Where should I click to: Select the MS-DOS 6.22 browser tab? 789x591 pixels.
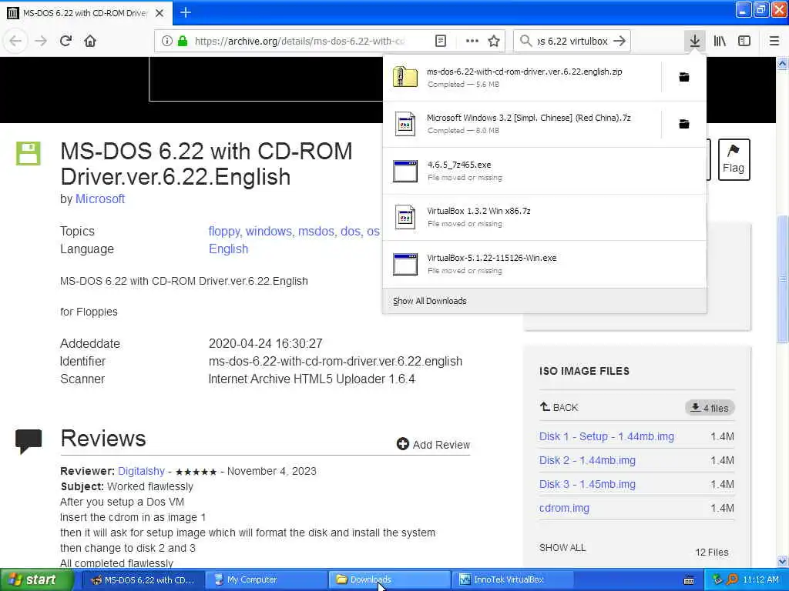(86, 13)
